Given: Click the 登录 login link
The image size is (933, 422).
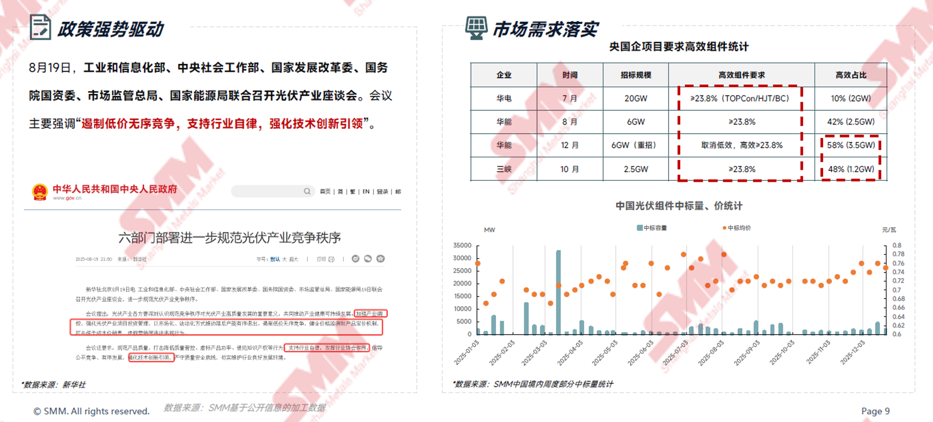Looking at the screenshot, I should click(382, 192).
